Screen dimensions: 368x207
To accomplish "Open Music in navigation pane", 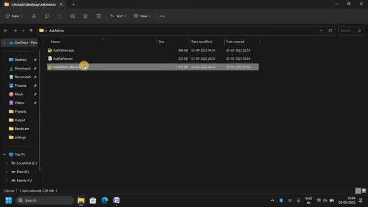I will [x=19, y=94].
